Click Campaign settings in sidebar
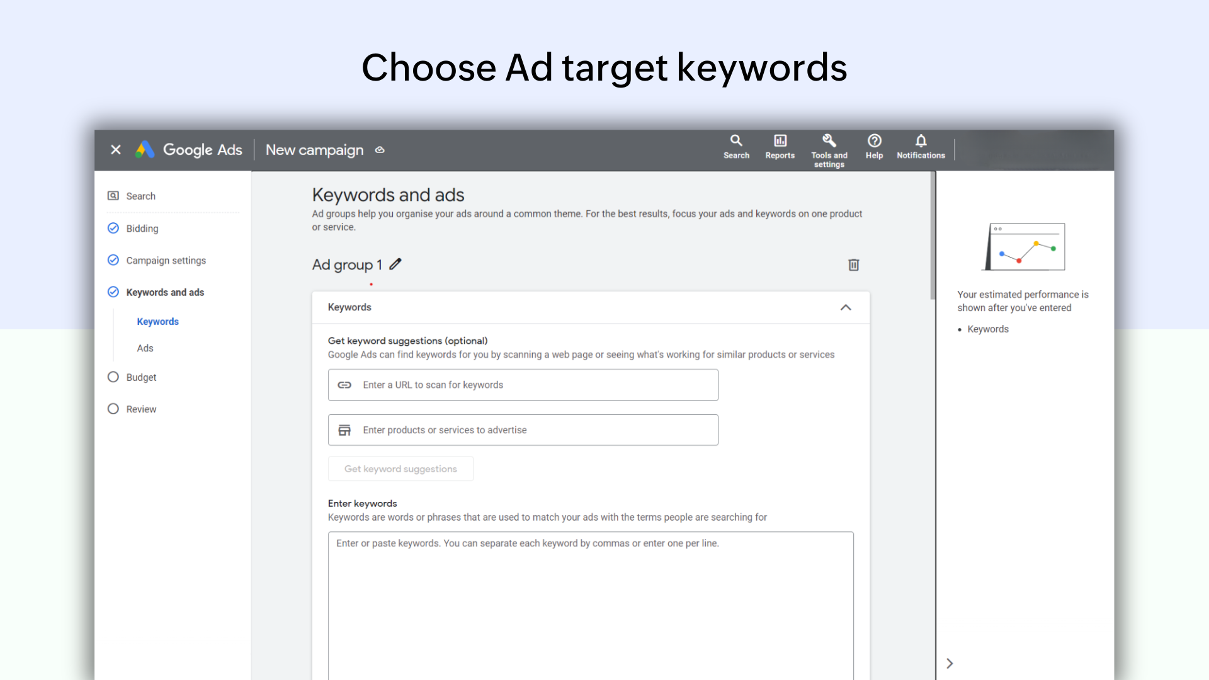This screenshot has height=680, width=1209. 166,261
